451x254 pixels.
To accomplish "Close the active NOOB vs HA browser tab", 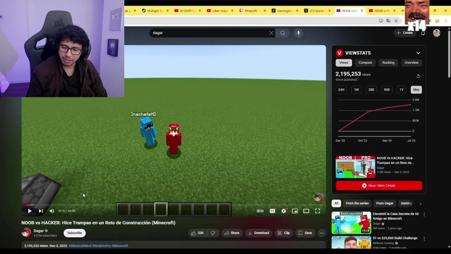I will (362, 11).
